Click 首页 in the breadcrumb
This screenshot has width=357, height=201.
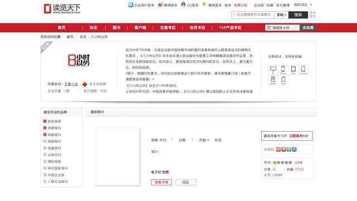coord(70,37)
